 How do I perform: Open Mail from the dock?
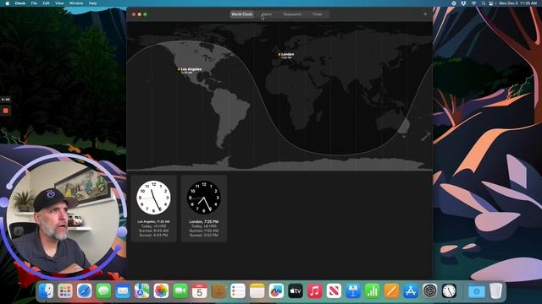tap(123, 291)
